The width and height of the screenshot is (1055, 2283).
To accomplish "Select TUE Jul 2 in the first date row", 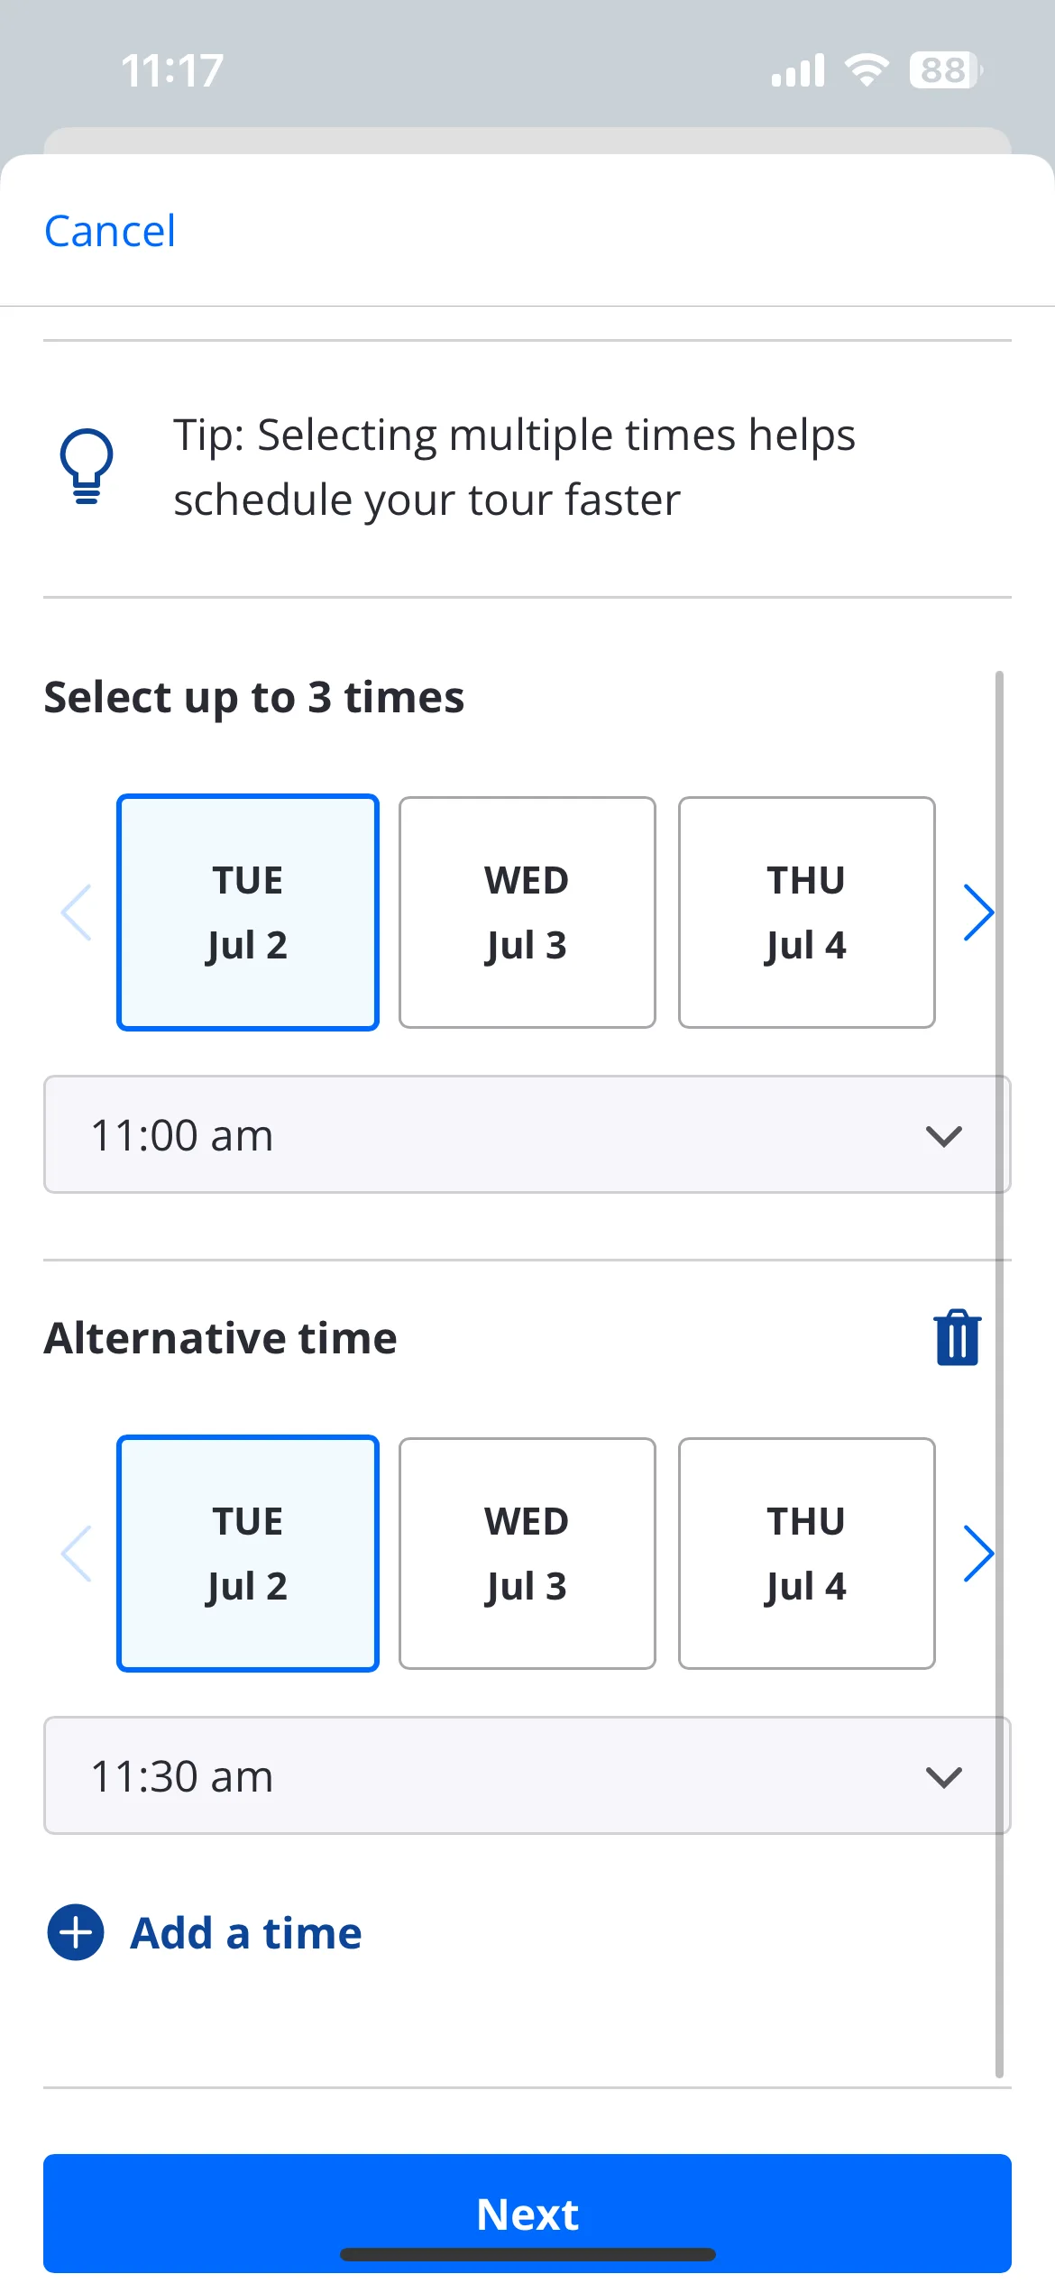I will 248,912.
